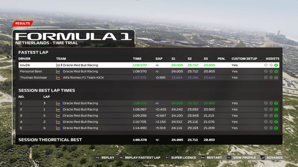Screen dimensions: 298x167
Task: Click the green braking assist icon in kiiv24's row
Action: (276, 65)
